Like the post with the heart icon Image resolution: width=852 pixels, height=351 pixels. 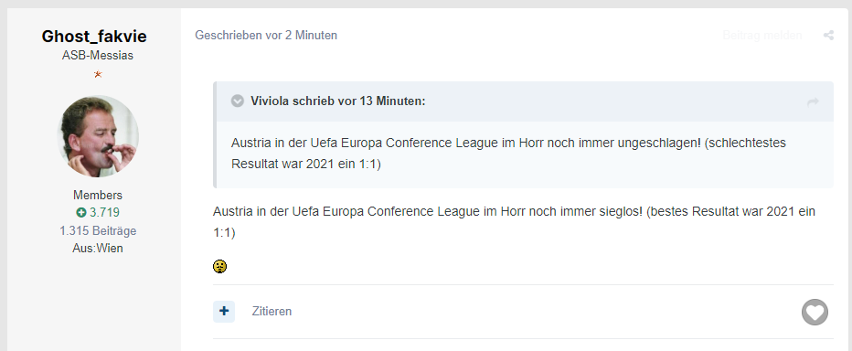click(x=815, y=313)
